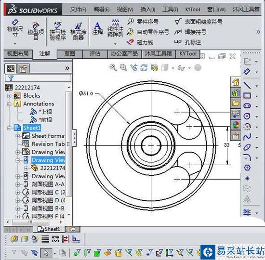Insert a Note annotation (注释)
This screenshot has width=265, height=260.
point(97,28)
